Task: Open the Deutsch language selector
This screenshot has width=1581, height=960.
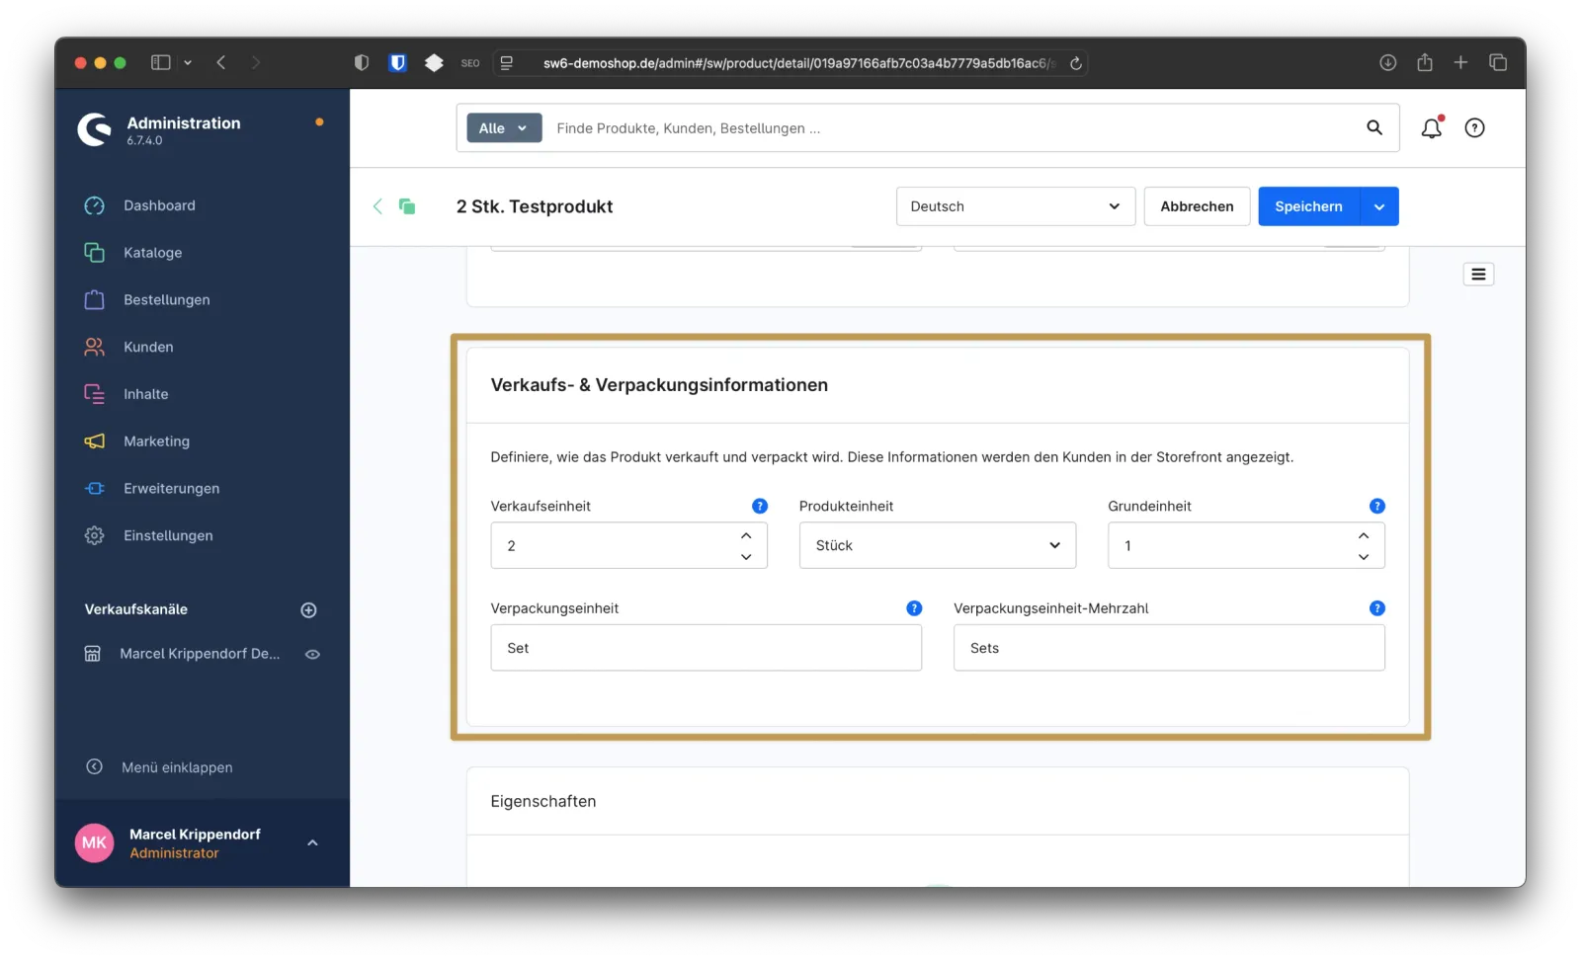Action: point(1015,206)
